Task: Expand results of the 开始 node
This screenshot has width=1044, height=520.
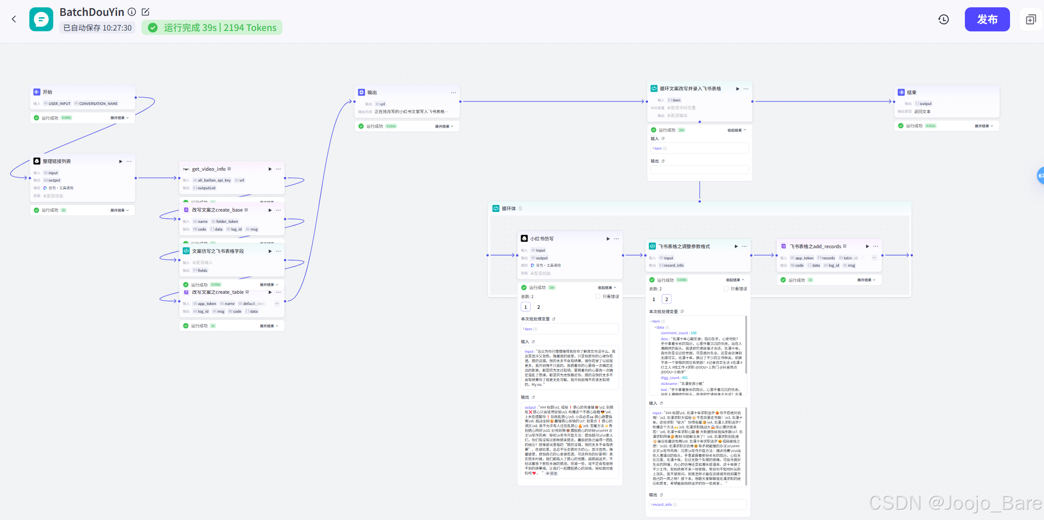Action: pyautogui.click(x=119, y=118)
